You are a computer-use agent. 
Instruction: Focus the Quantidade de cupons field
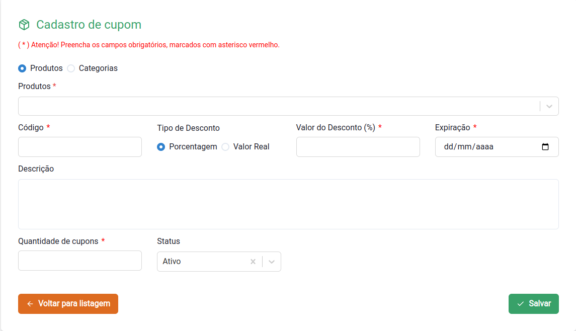click(80, 261)
